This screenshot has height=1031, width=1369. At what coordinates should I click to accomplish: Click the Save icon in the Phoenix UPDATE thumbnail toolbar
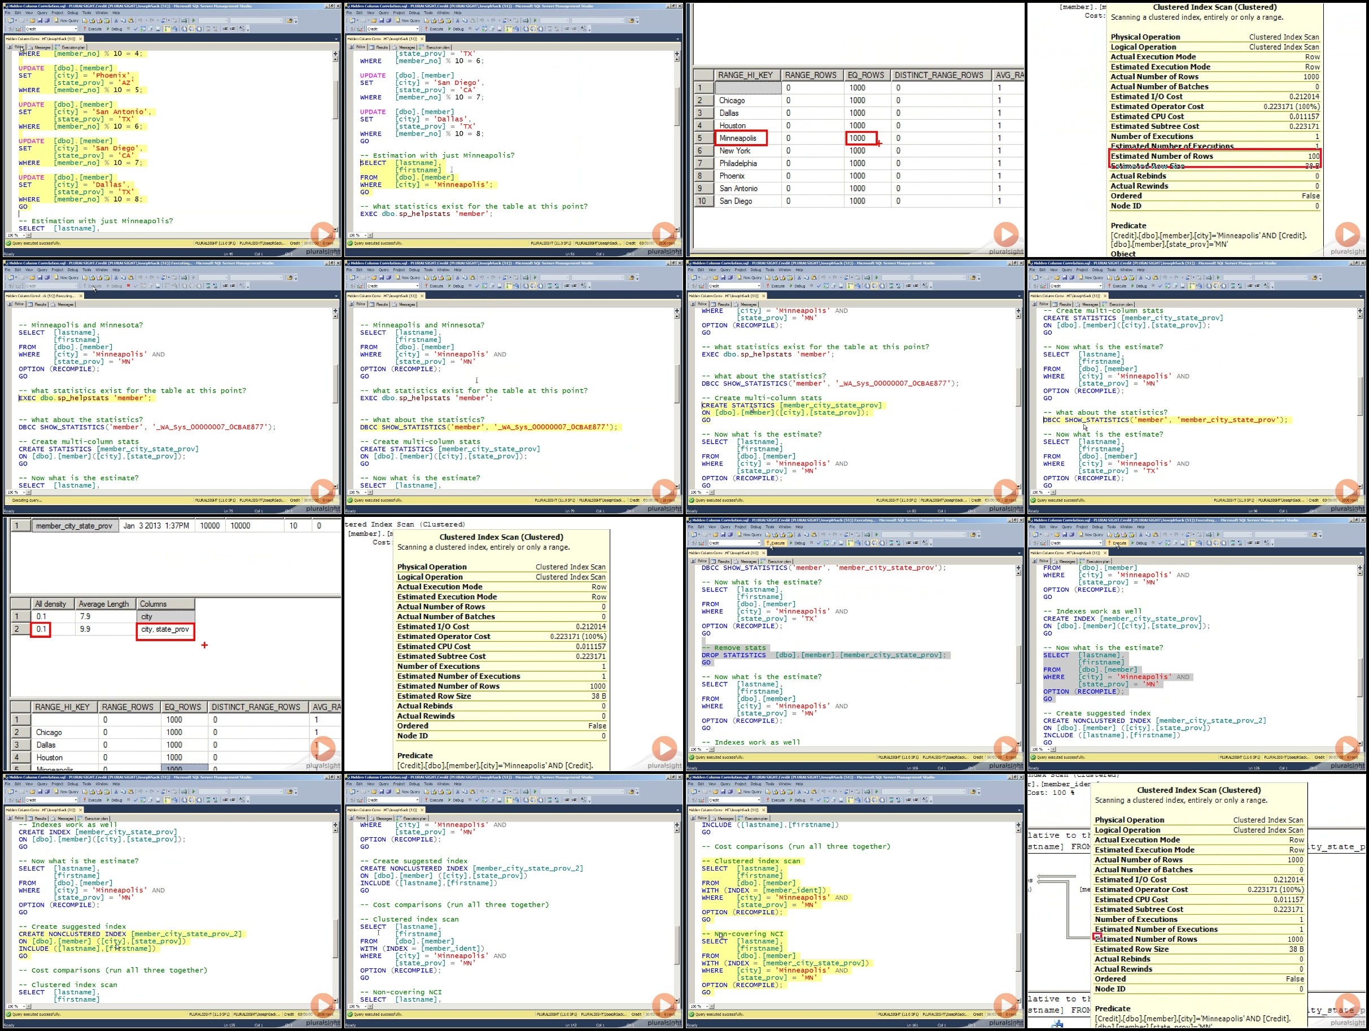point(39,20)
